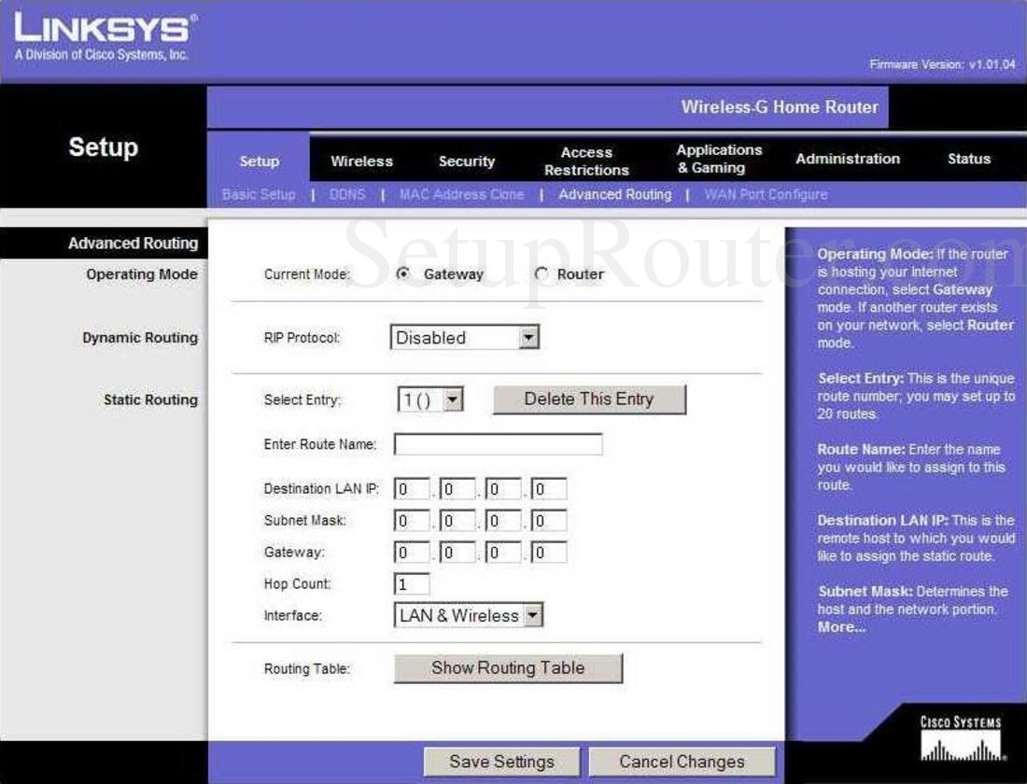Go to the Basic Setup subpage
Screen dimensions: 1027x784
[259, 194]
